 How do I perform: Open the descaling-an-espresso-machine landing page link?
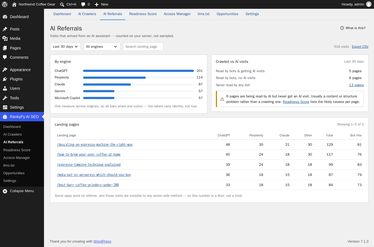pyautogui.click(x=95, y=145)
